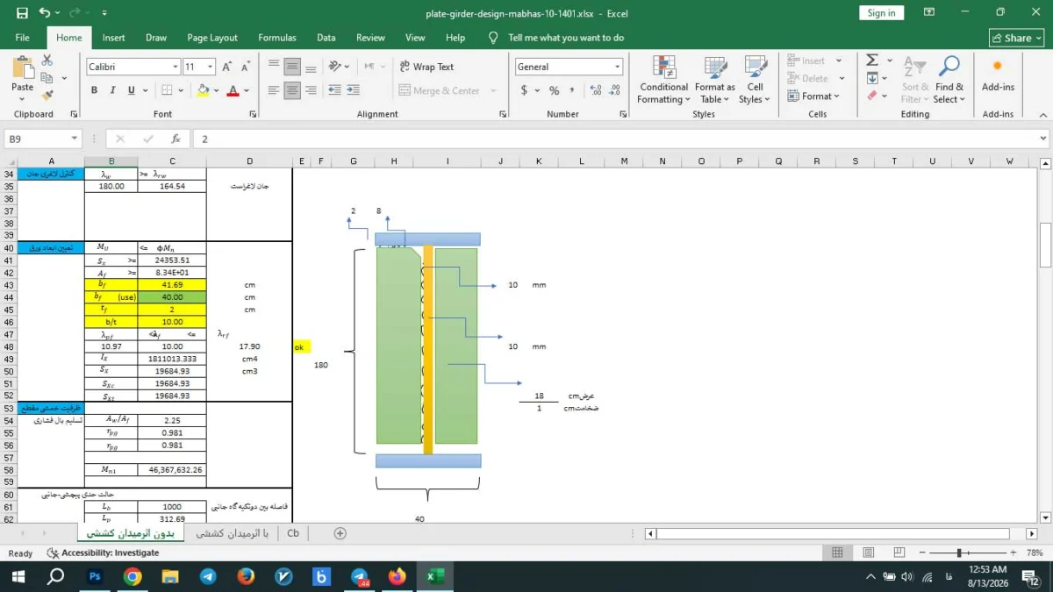
Task: Click Accessibility: Investigate in status bar
Action: point(104,553)
